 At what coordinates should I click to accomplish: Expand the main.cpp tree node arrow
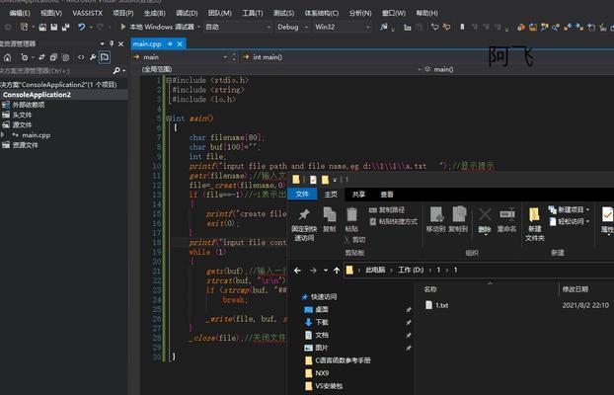point(3,135)
